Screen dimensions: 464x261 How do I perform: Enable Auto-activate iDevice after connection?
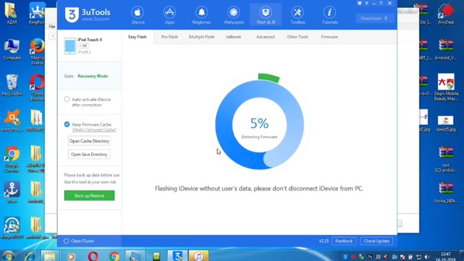[67, 100]
